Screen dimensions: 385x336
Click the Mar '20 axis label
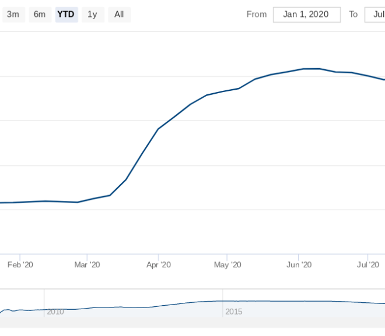[x=87, y=265]
